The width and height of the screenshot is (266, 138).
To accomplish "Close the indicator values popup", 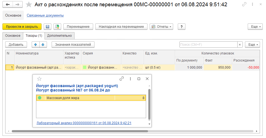I will (x=147, y=79).
